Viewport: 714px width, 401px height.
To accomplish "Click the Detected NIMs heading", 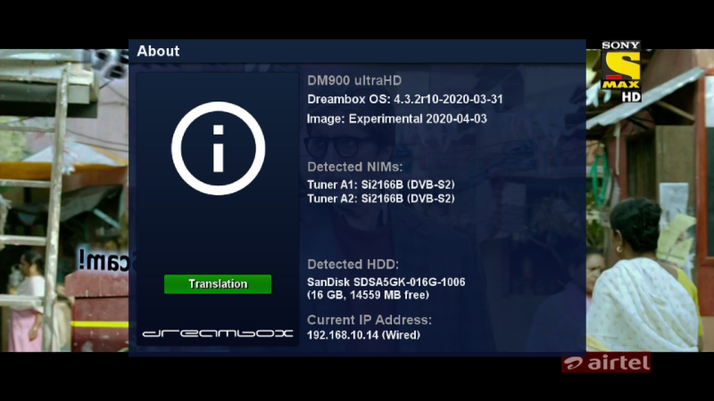I will click(x=354, y=167).
